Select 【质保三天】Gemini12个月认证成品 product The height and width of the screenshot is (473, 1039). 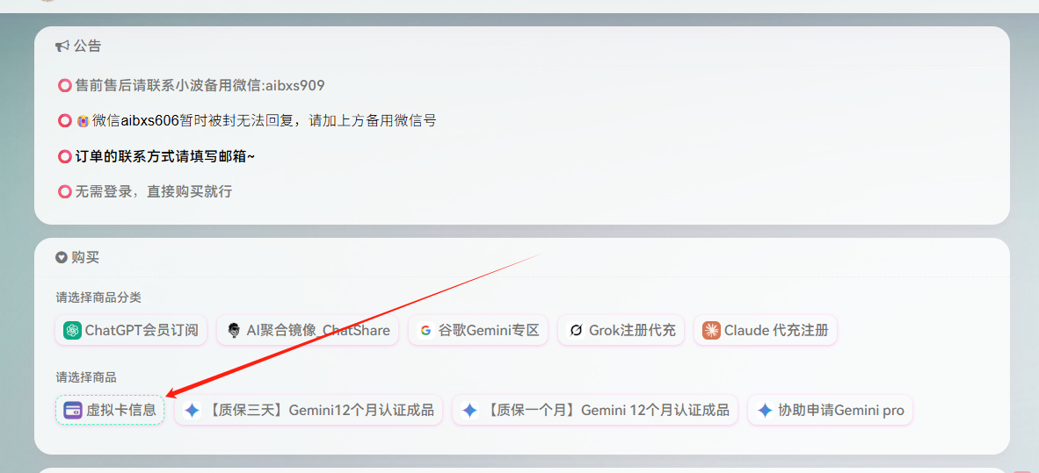(309, 410)
